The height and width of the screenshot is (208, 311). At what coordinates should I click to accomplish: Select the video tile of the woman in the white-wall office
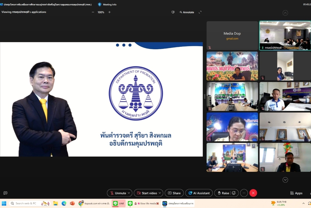[x=285, y=66]
